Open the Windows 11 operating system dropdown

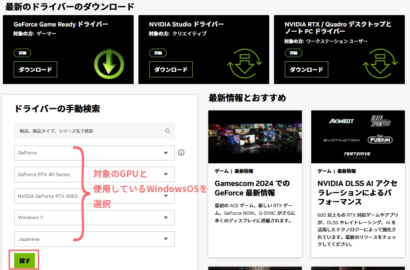pyautogui.click(x=94, y=218)
